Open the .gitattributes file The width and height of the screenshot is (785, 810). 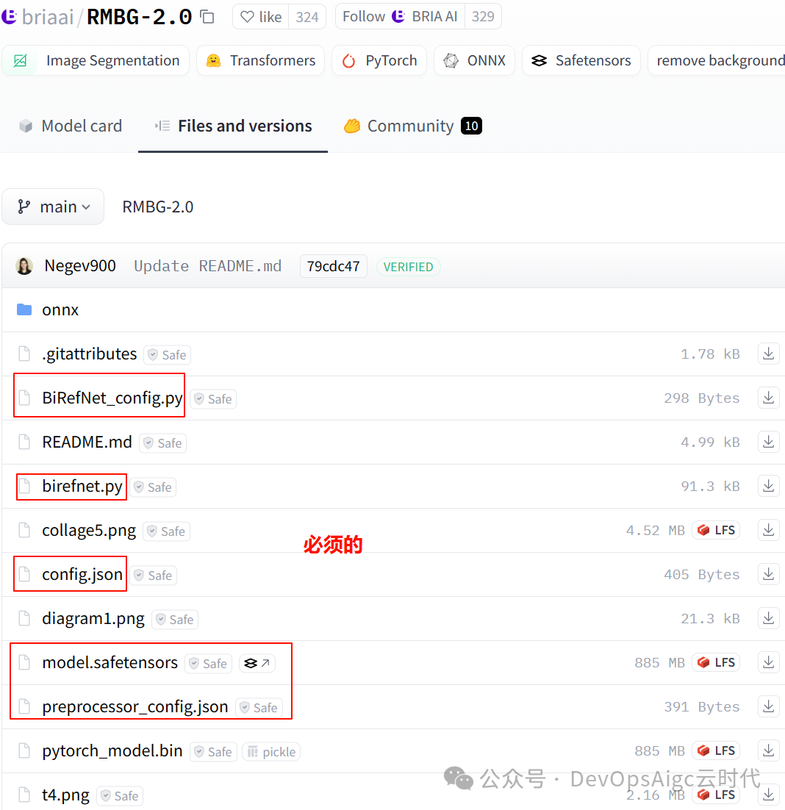point(90,354)
